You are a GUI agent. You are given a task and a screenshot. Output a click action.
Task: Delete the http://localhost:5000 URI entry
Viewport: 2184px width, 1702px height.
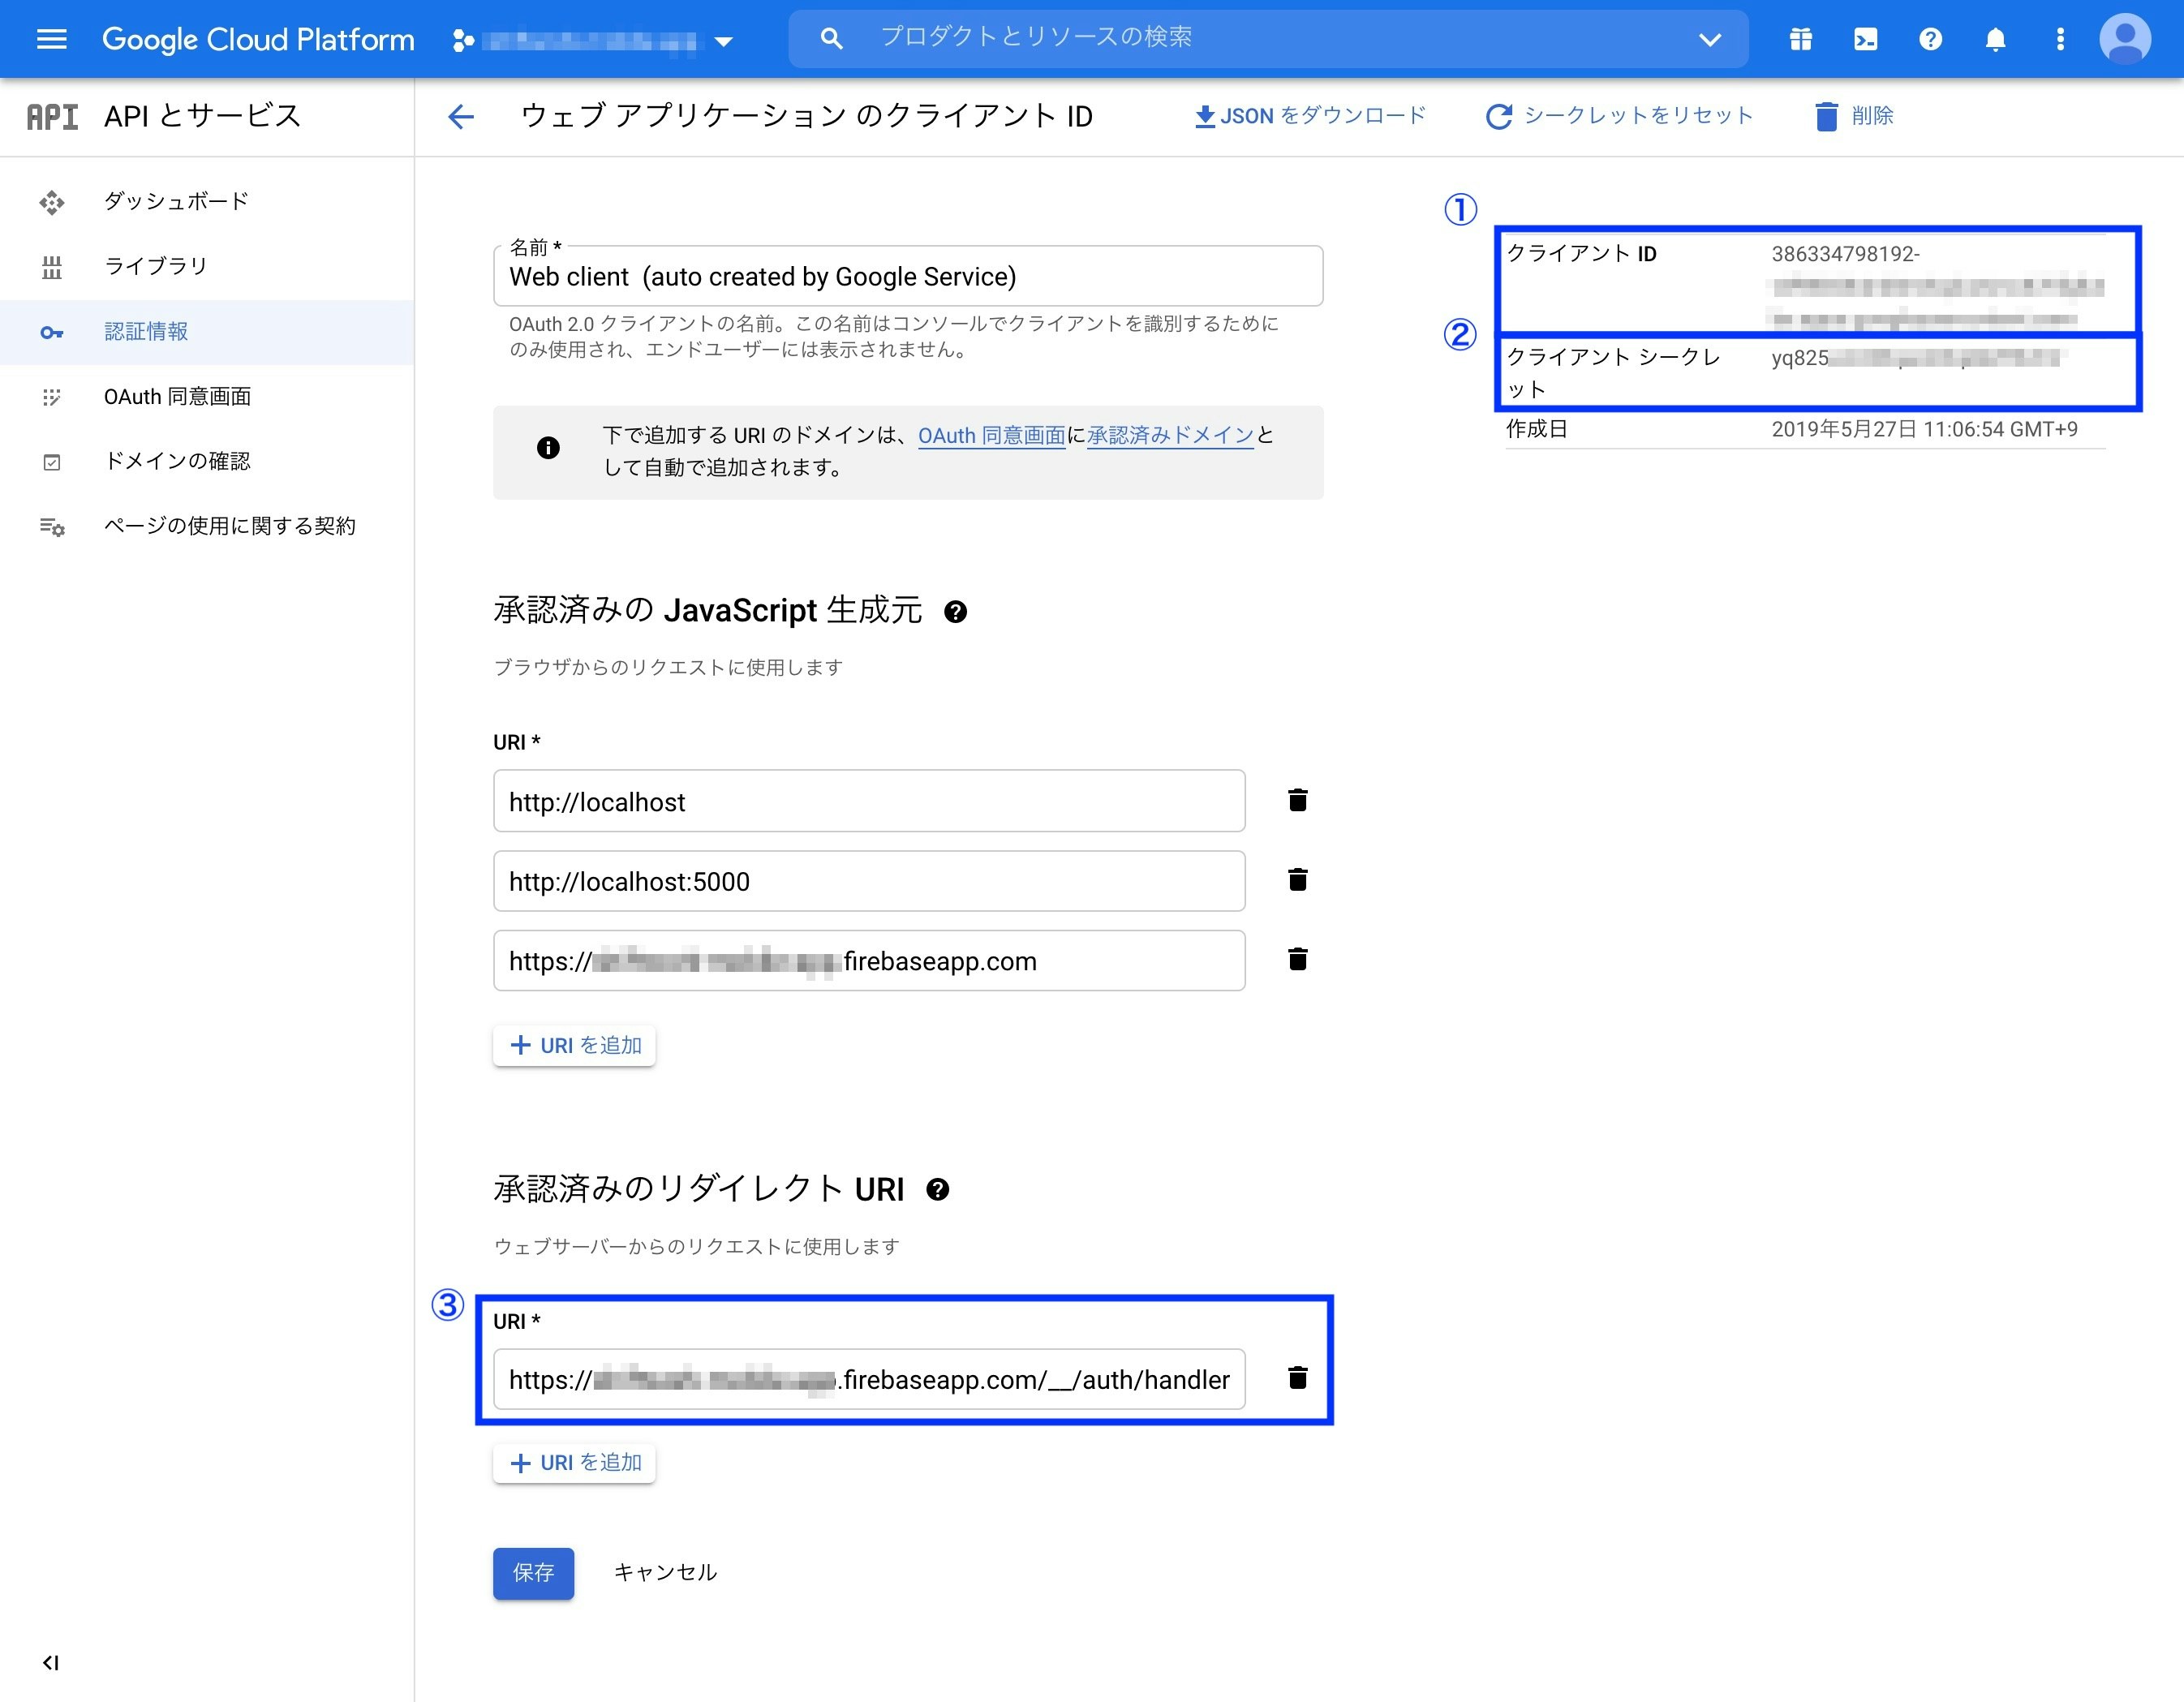[x=1297, y=880]
